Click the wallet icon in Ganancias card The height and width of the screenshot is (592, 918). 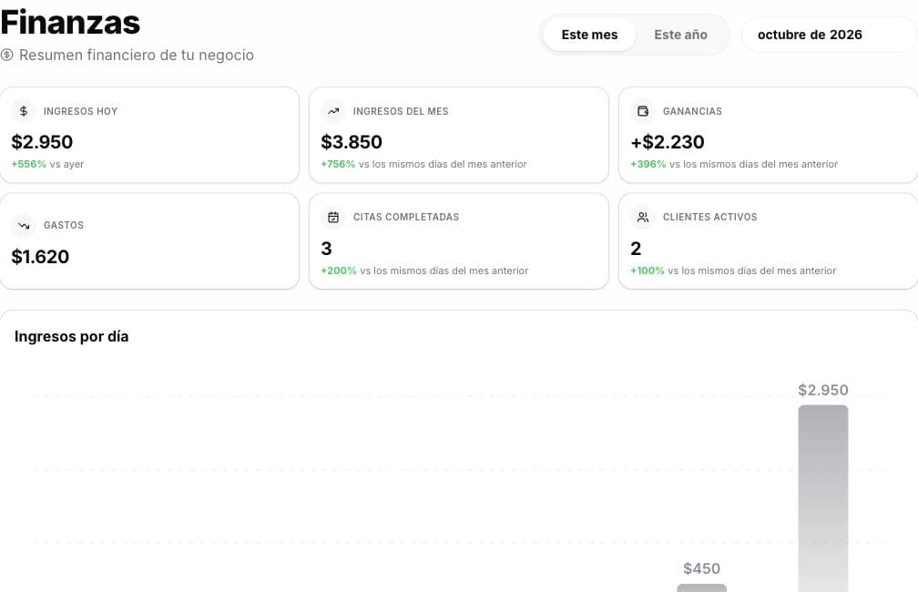click(643, 111)
